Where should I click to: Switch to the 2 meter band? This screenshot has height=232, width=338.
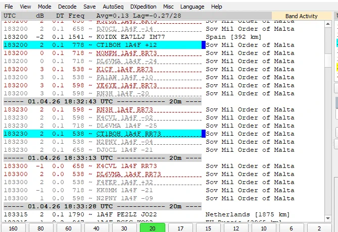pos(319,228)
